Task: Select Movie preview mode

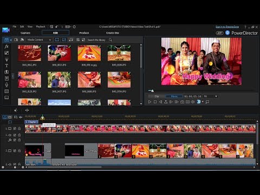Action: click(174, 96)
